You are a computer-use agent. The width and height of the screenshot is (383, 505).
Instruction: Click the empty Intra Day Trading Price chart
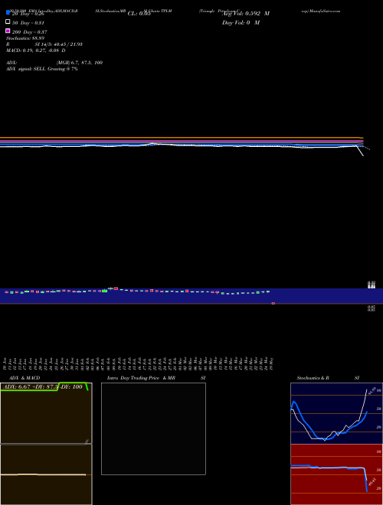pos(153,428)
